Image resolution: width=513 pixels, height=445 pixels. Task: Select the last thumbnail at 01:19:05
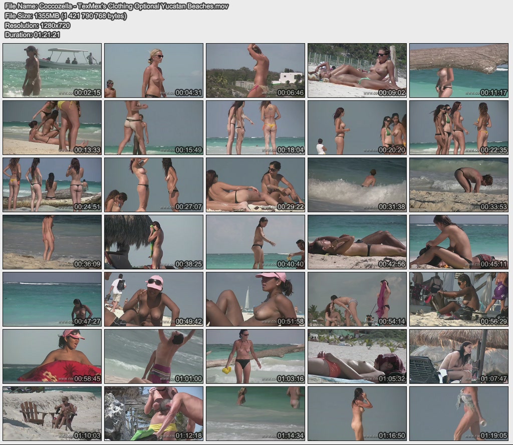click(x=459, y=413)
